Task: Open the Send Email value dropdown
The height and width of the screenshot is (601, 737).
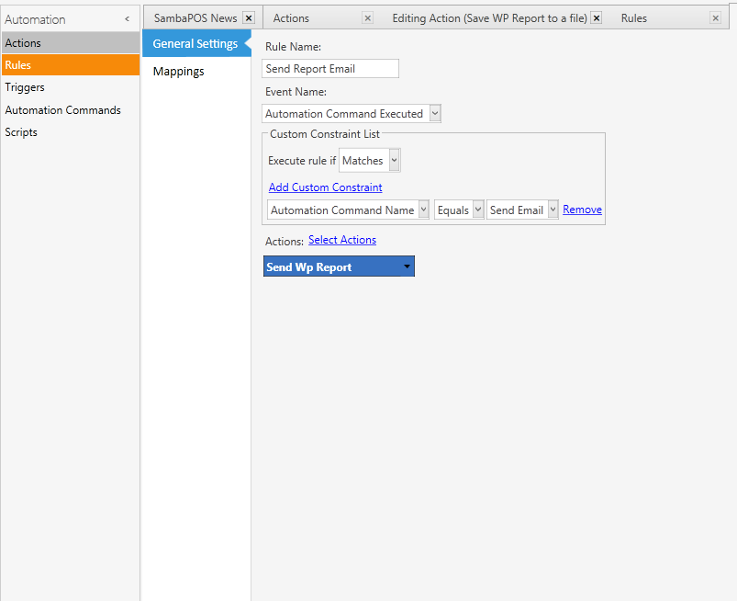Action: [553, 210]
